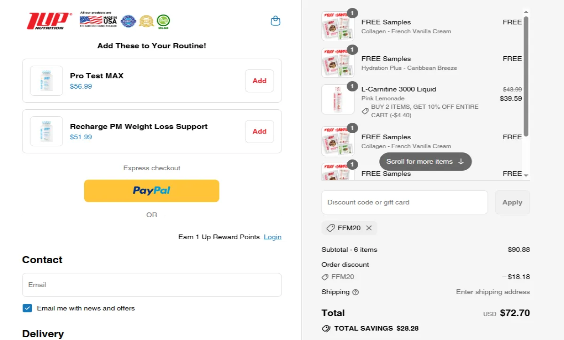Apply the discount code
The width and height of the screenshot is (564, 340).
coord(512,202)
